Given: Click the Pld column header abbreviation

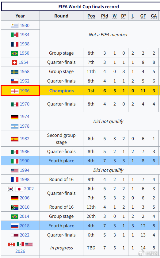Looking at the screenshot, I should (x=105, y=16).
